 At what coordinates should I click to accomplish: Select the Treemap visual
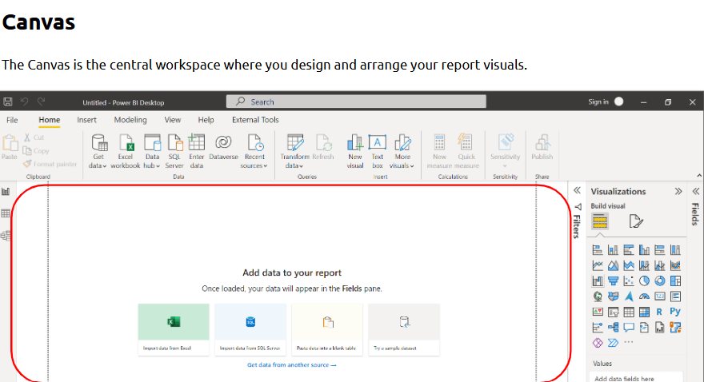pyautogui.click(x=675, y=281)
